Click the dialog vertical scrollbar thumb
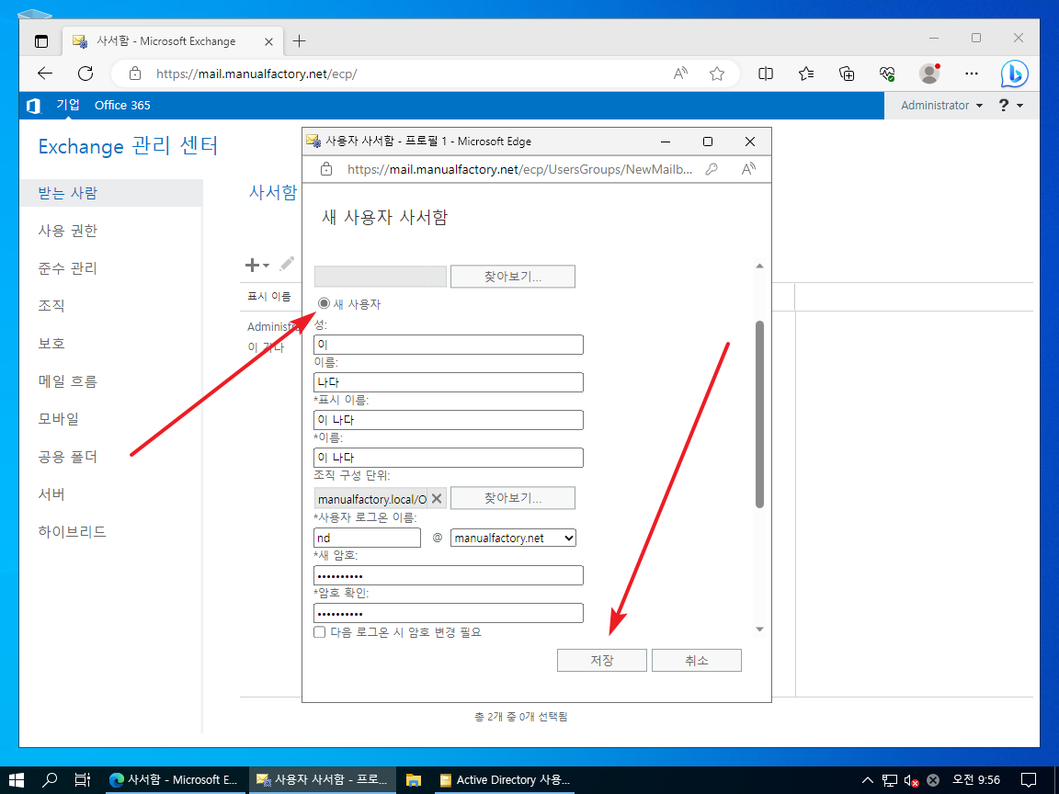This screenshot has height=794, width=1059. point(760,414)
